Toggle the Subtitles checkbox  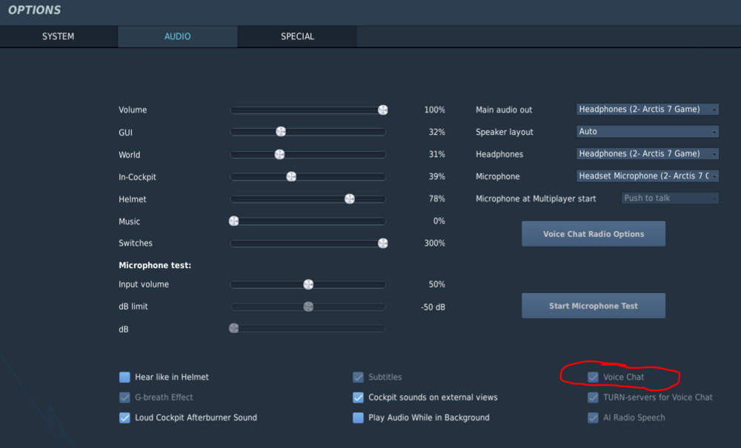359,377
